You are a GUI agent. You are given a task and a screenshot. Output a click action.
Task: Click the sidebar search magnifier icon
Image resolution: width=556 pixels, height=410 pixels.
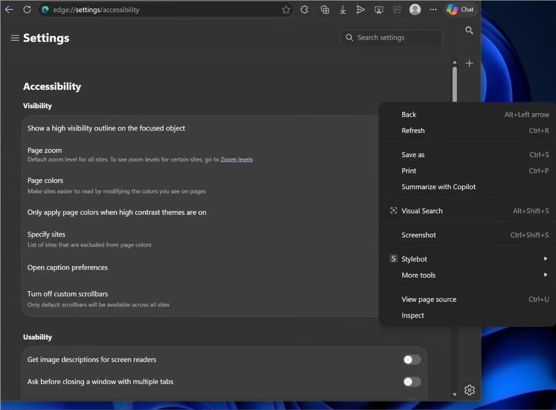click(x=469, y=31)
